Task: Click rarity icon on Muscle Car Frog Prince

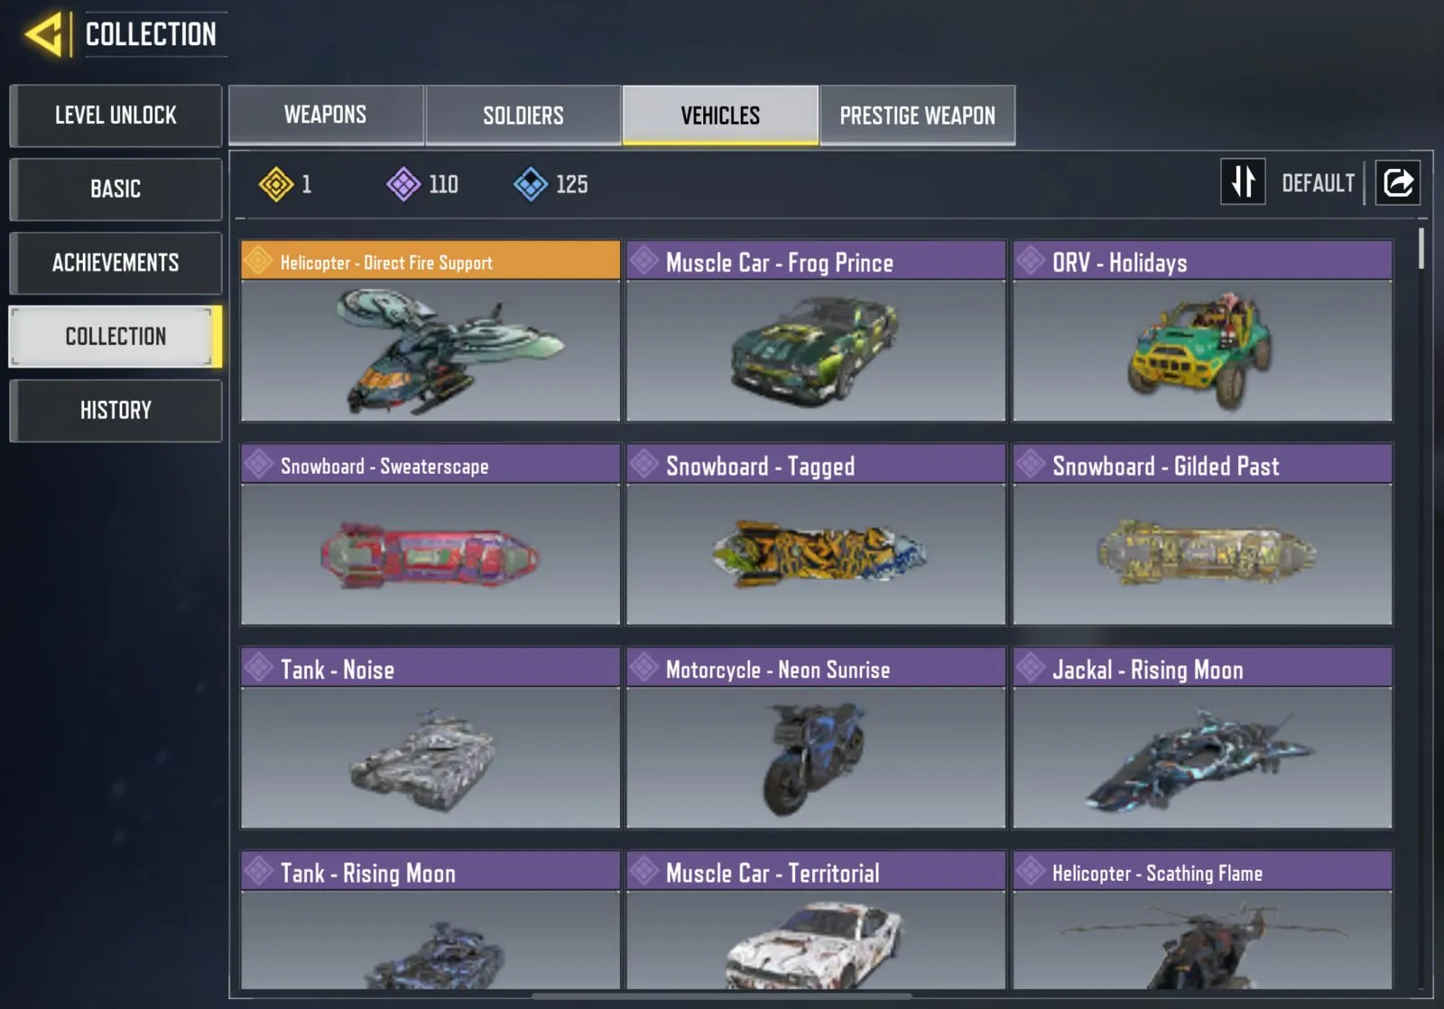Action: point(644,261)
